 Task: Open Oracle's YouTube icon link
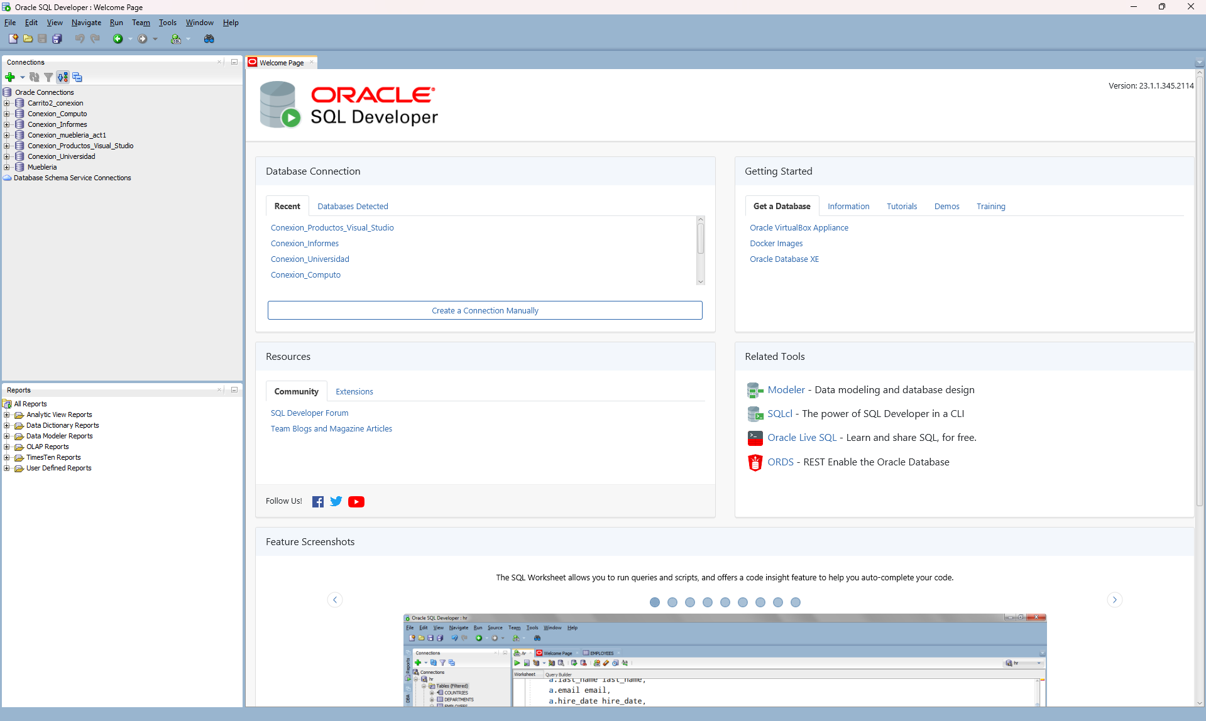356,501
